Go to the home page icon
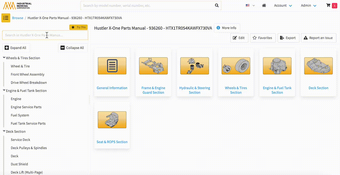340x175 pixels. coord(264,5)
